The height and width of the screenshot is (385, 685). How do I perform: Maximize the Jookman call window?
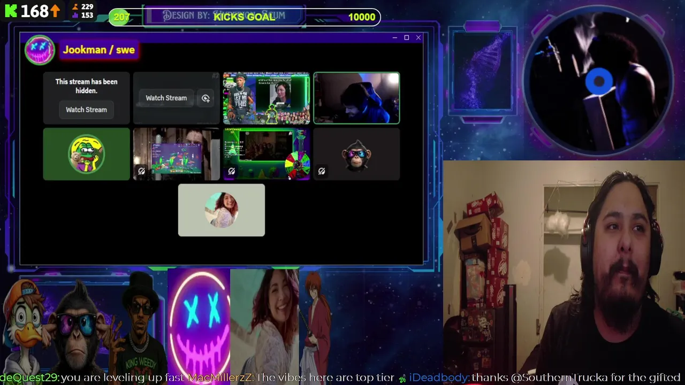406,37
